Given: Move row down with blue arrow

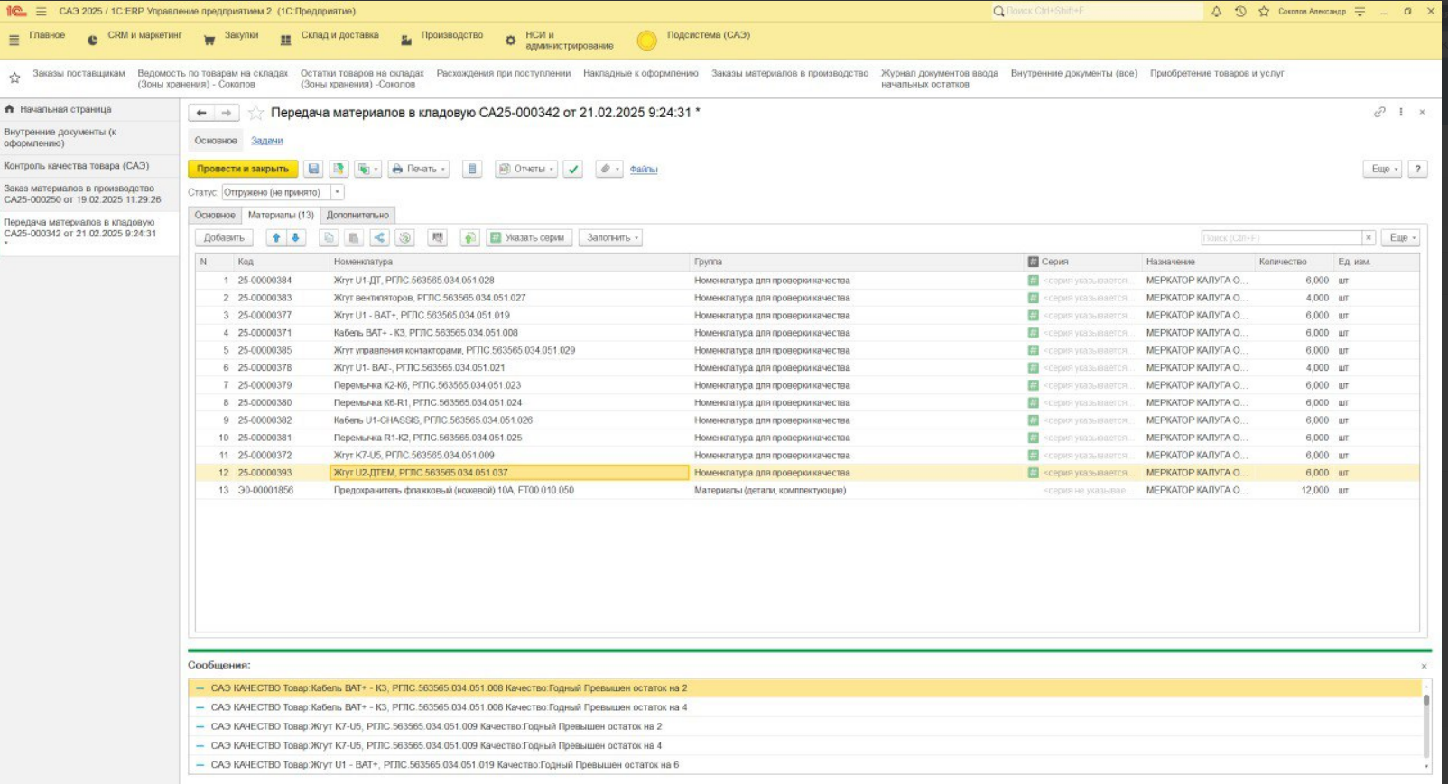Looking at the screenshot, I should tap(295, 237).
